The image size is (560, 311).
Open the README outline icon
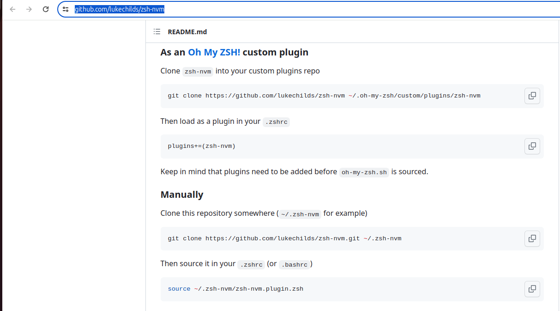click(157, 32)
